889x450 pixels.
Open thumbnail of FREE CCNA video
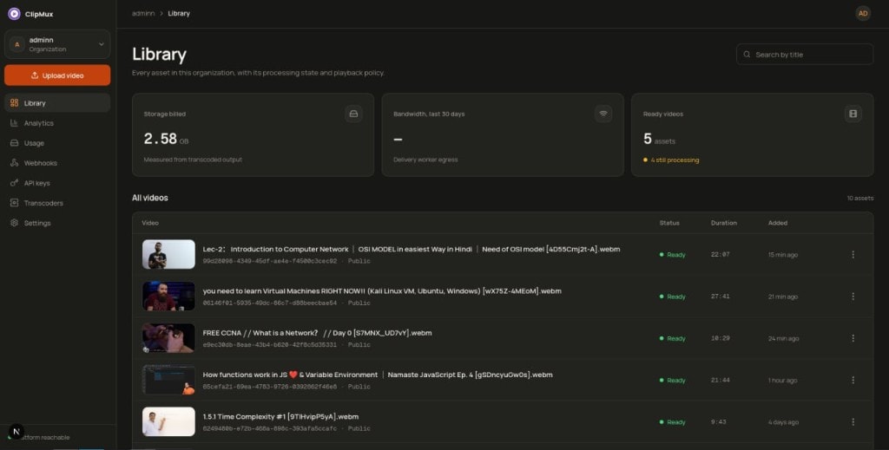pyautogui.click(x=168, y=338)
